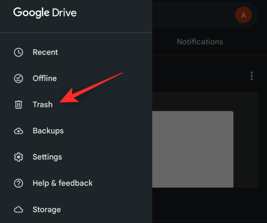Click the Recent clock icon
This screenshot has width=267, height=223.
pos(18,52)
